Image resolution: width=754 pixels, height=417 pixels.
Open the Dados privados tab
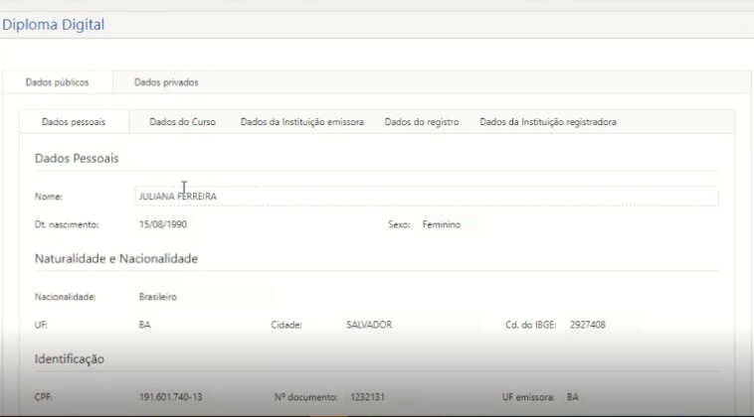point(166,82)
